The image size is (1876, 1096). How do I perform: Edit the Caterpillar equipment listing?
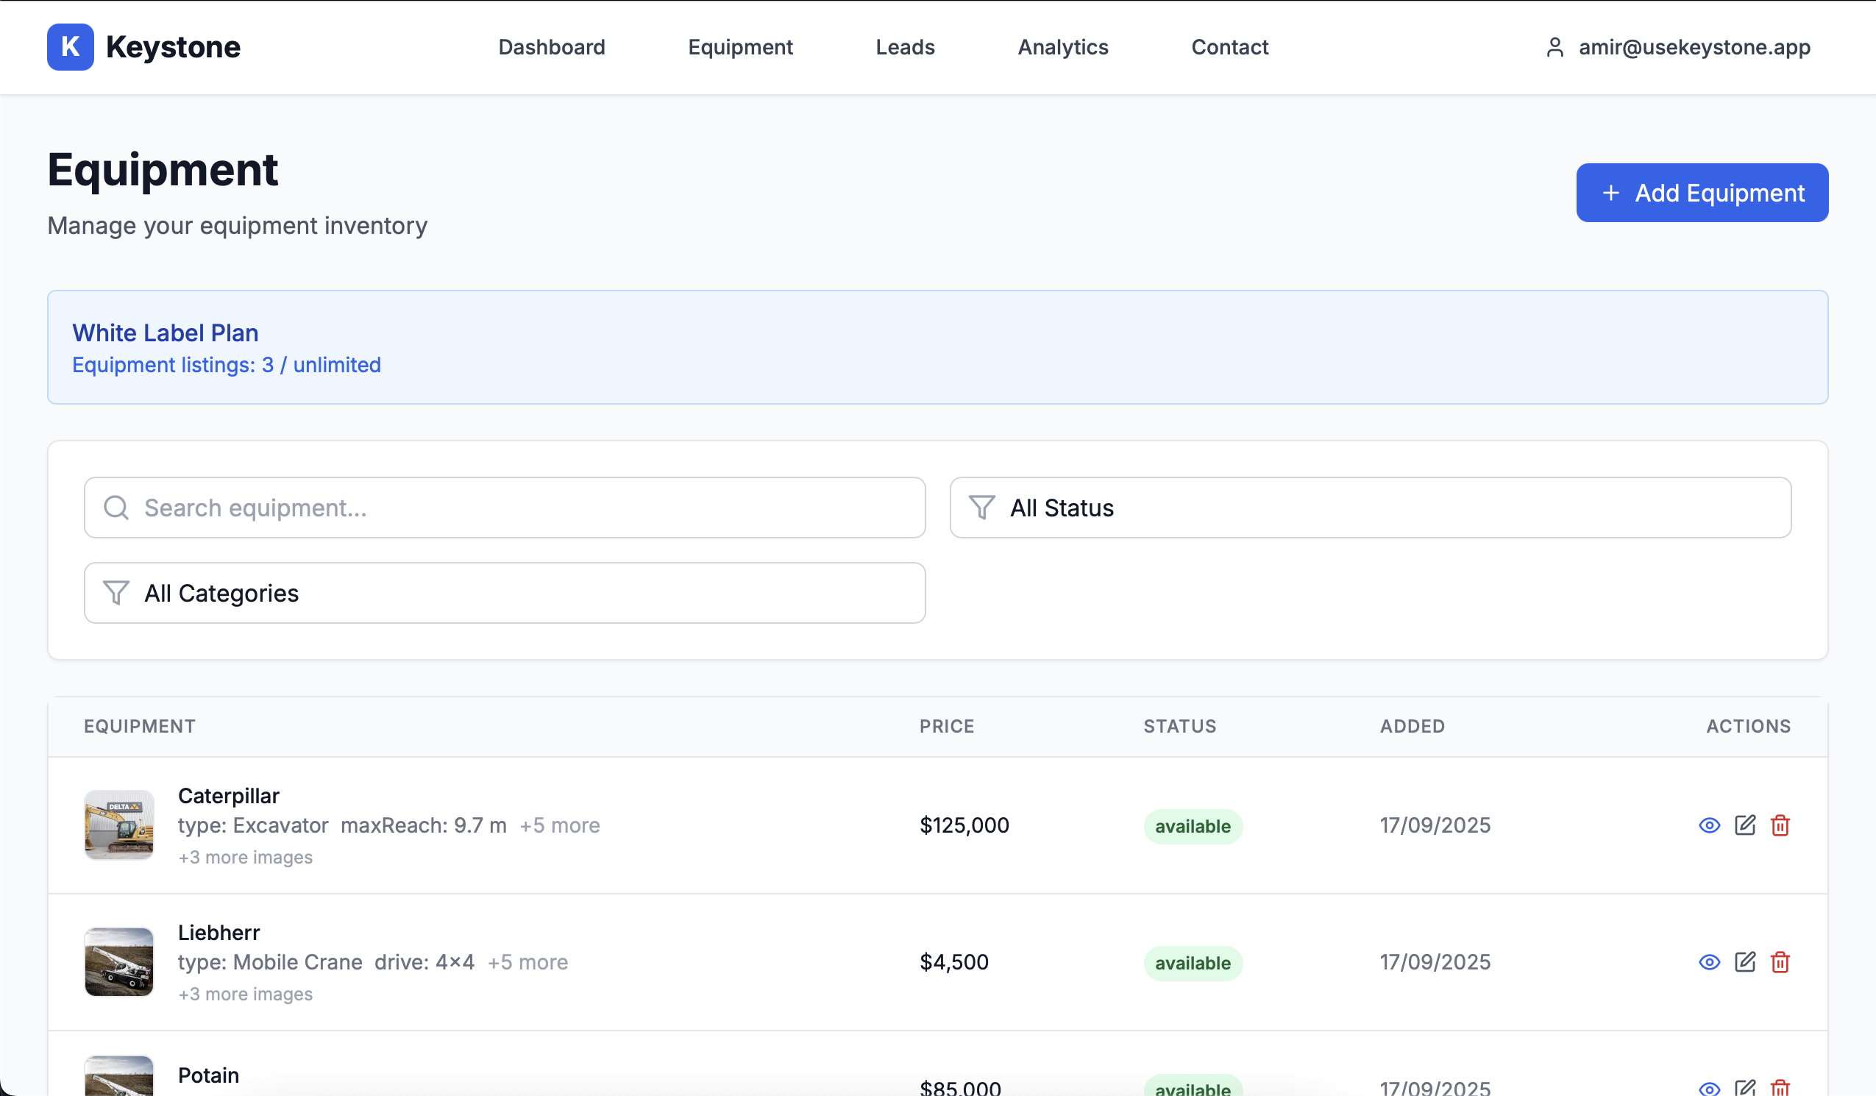click(1745, 825)
